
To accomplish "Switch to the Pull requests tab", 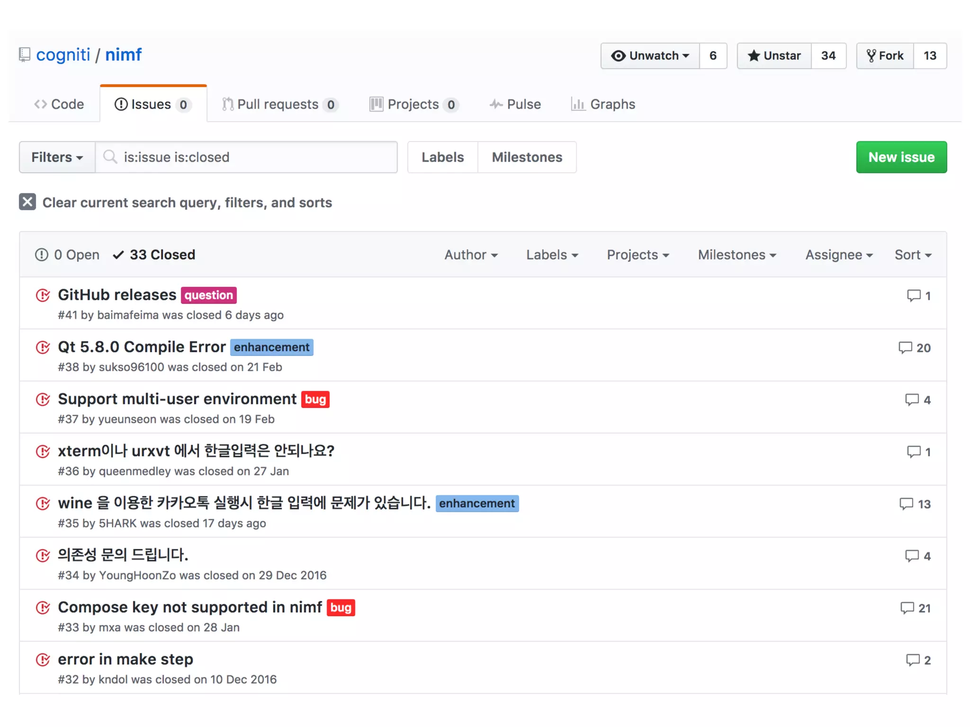I will point(279,104).
